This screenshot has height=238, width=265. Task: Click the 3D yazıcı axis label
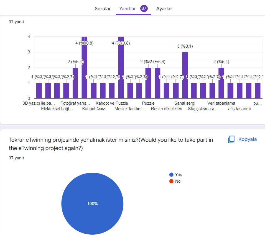click(x=39, y=103)
